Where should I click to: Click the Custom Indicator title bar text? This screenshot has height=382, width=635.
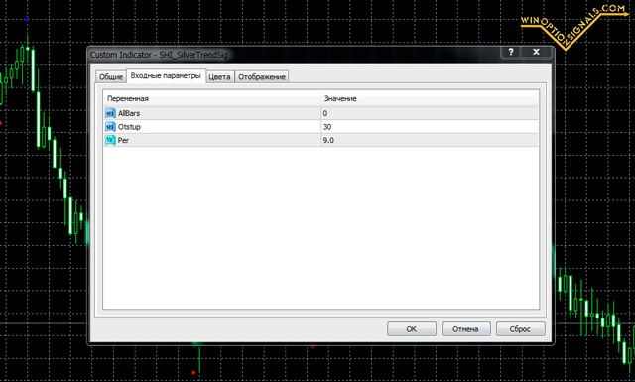pos(159,55)
